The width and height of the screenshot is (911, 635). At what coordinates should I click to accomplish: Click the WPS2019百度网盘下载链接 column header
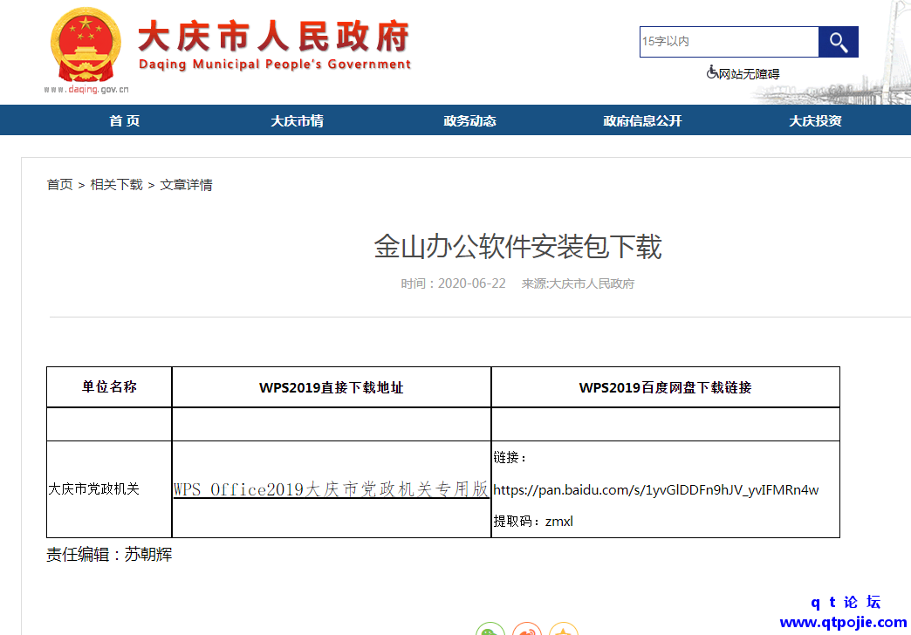coord(665,387)
